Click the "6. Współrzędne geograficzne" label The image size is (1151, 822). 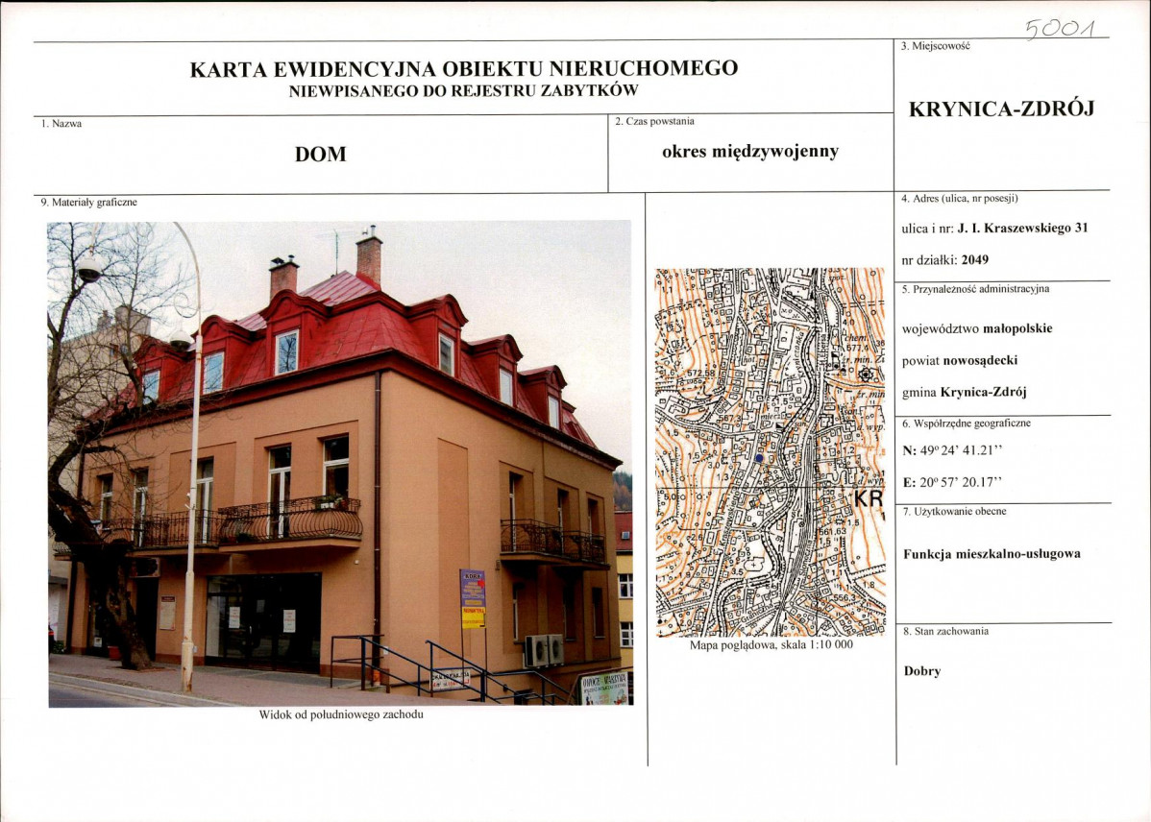(x=966, y=423)
